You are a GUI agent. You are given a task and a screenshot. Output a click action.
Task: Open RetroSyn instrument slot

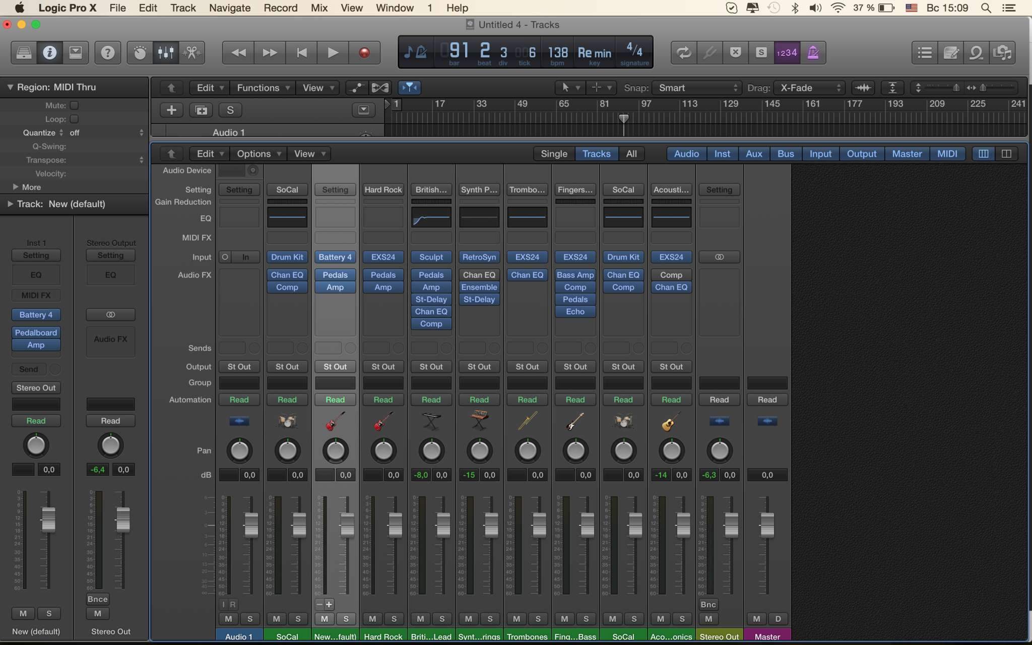point(479,257)
